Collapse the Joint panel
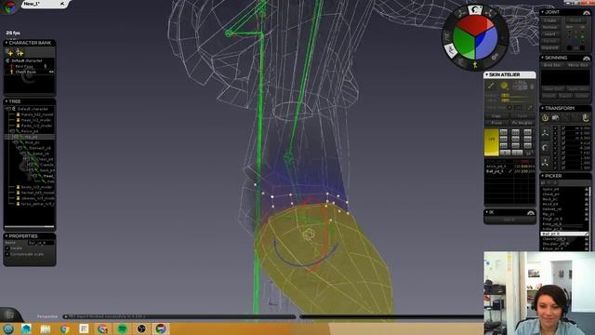The width and height of the screenshot is (595, 335). (x=543, y=12)
